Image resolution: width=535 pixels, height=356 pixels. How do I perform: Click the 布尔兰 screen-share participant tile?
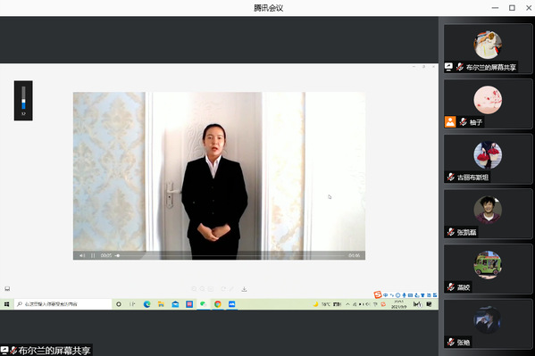click(x=488, y=49)
